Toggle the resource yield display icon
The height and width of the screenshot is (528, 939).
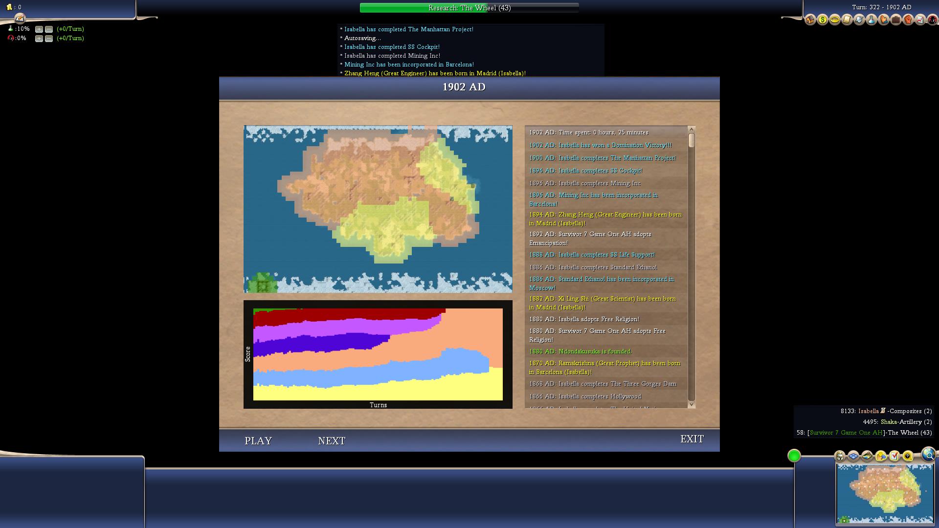(881, 456)
